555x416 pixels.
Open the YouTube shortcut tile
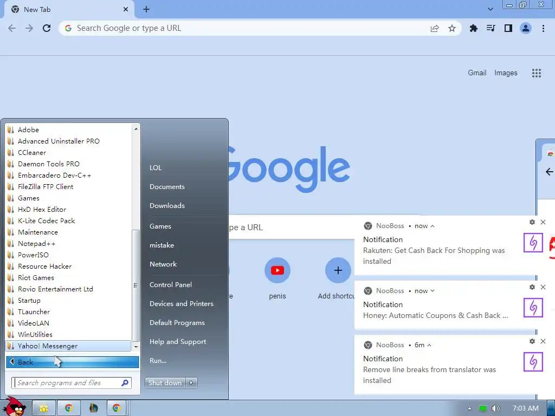tap(277, 270)
